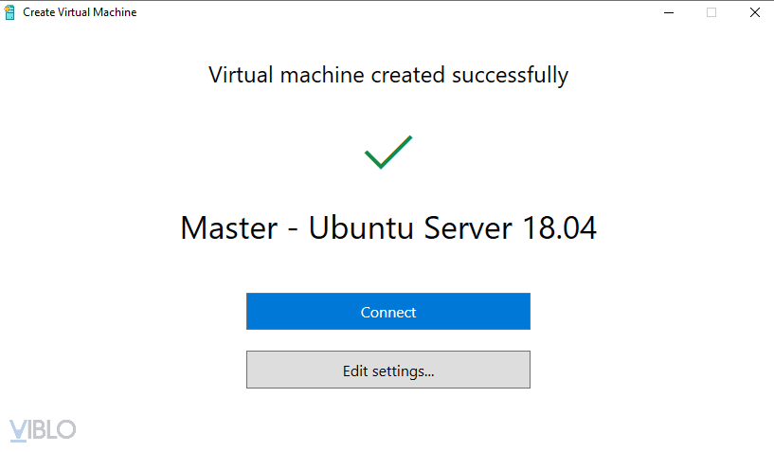Click the 'Master - Ubuntu Server 18.04' name

click(x=387, y=228)
